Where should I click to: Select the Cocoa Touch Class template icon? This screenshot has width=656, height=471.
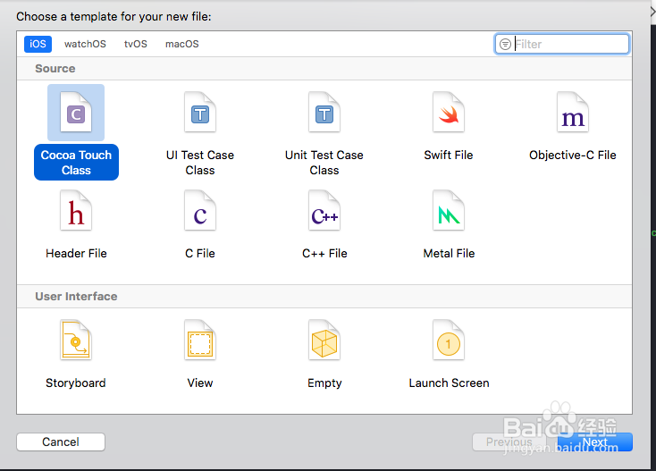[x=76, y=113]
